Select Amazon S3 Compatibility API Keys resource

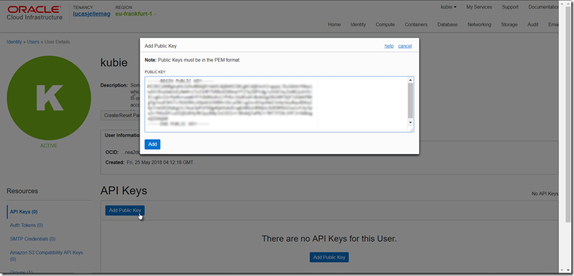tap(46, 255)
